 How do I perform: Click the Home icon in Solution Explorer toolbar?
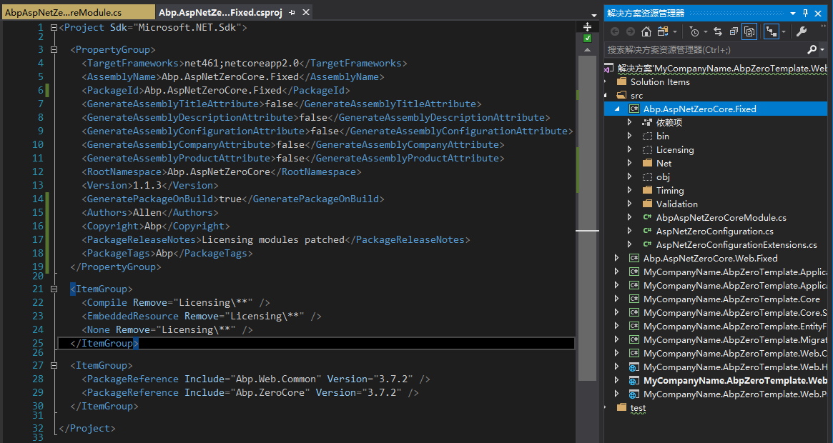[x=646, y=32]
